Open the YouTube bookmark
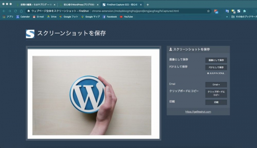The height and width of the screenshot is (148, 257). coord(126,17)
